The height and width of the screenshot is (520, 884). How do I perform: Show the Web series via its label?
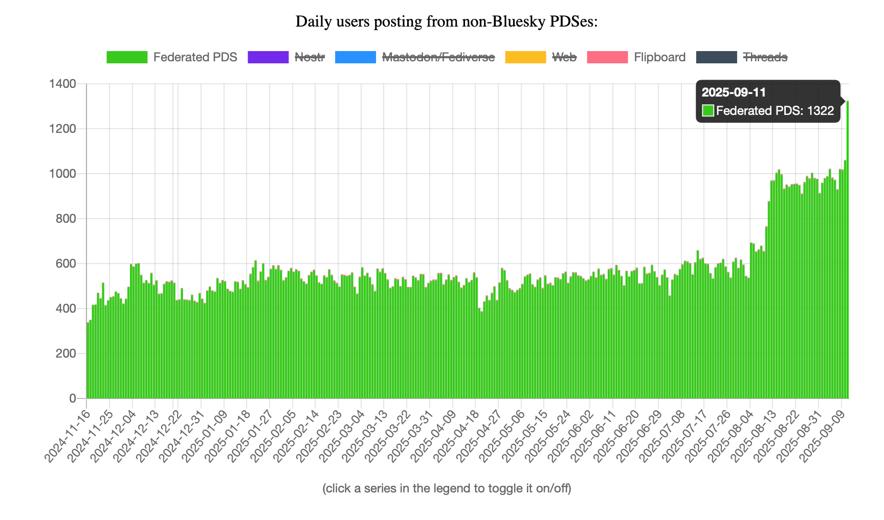[x=564, y=57]
